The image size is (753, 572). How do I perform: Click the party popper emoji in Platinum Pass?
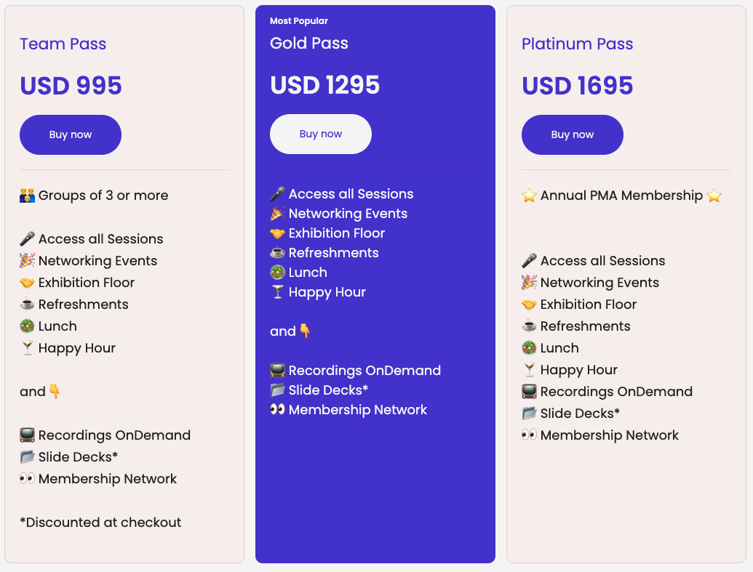point(529,283)
